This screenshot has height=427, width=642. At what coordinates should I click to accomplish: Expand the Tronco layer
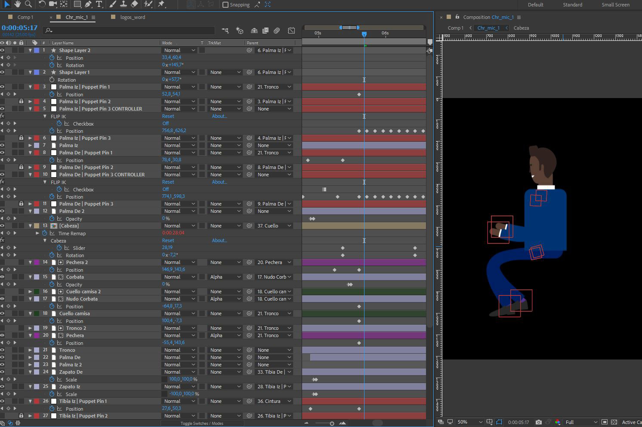pyautogui.click(x=30, y=350)
